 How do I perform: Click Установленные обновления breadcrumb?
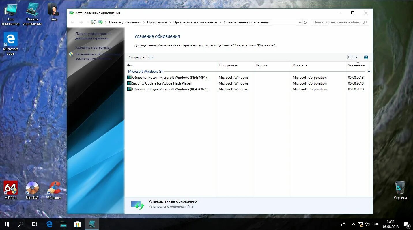[x=246, y=22]
